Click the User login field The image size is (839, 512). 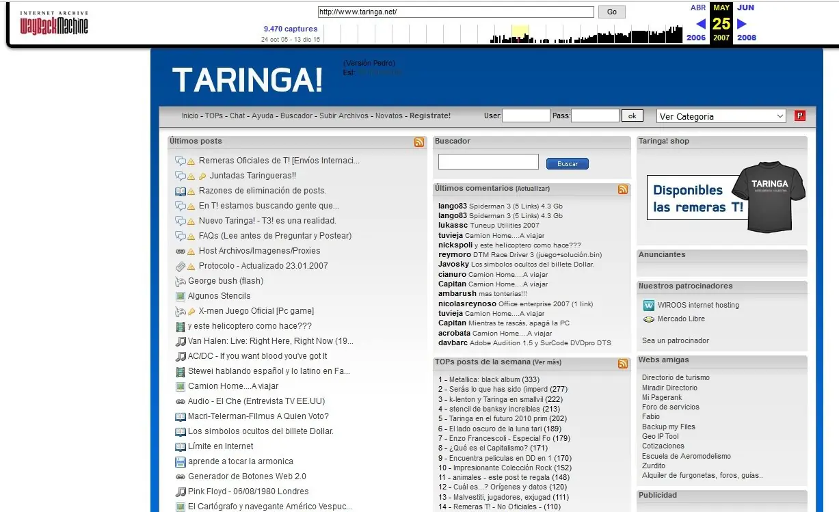(x=526, y=116)
